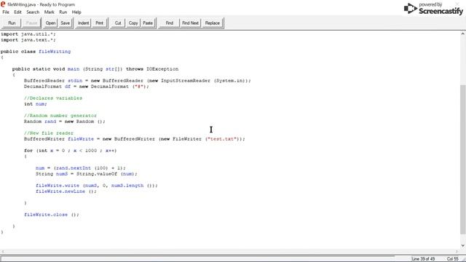Click the //Random number generator comment
This screenshot has width=466, height=262.
(60, 116)
